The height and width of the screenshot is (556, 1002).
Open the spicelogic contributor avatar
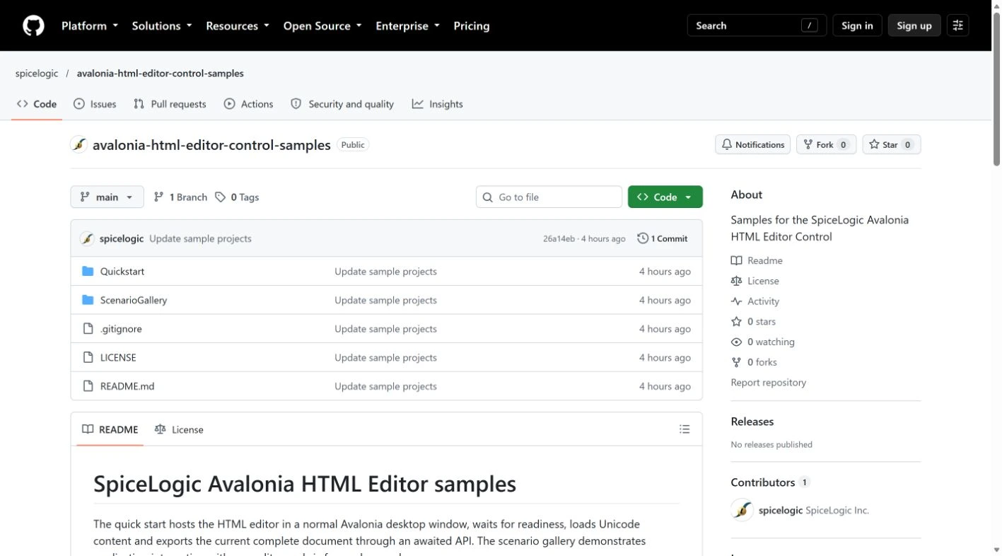(742, 510)
